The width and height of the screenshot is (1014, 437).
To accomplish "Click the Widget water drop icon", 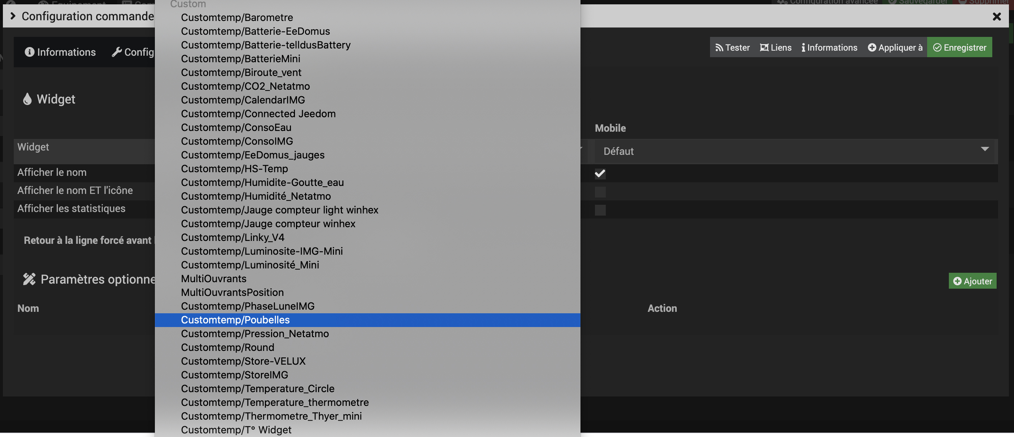I will click(27, 99).
